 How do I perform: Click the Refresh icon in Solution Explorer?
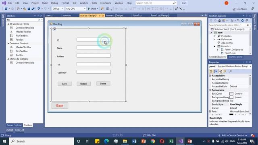[x=242, y=21]
